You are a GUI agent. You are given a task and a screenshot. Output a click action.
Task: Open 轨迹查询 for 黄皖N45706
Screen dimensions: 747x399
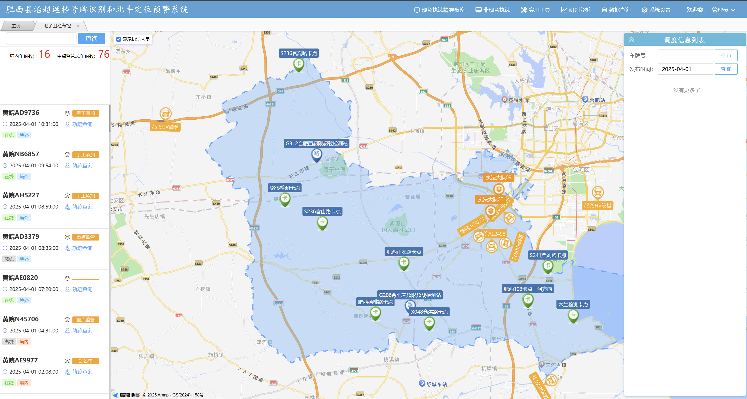(78, 331)
